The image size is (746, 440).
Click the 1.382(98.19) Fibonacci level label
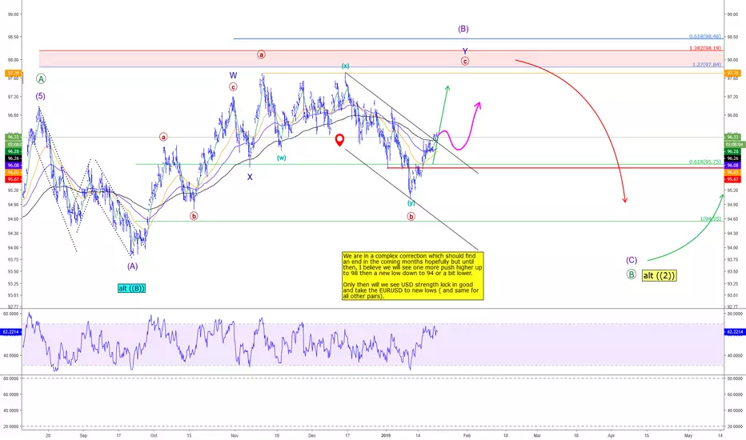point(705,48)
